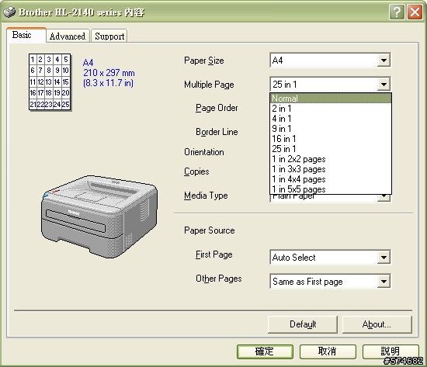Select 25 in 1 list entry

point(331,149)
